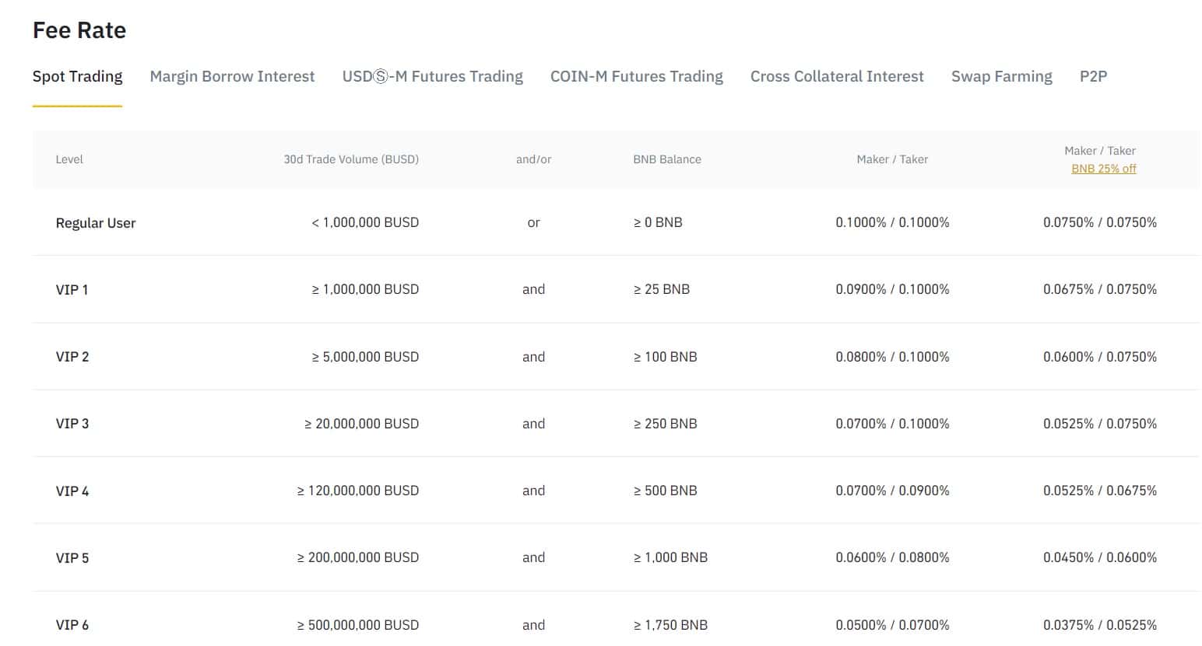Click the 'and' cell in VIP 1 row
This screenshot has width=1202, height=646.
click(x=533, y=289)
